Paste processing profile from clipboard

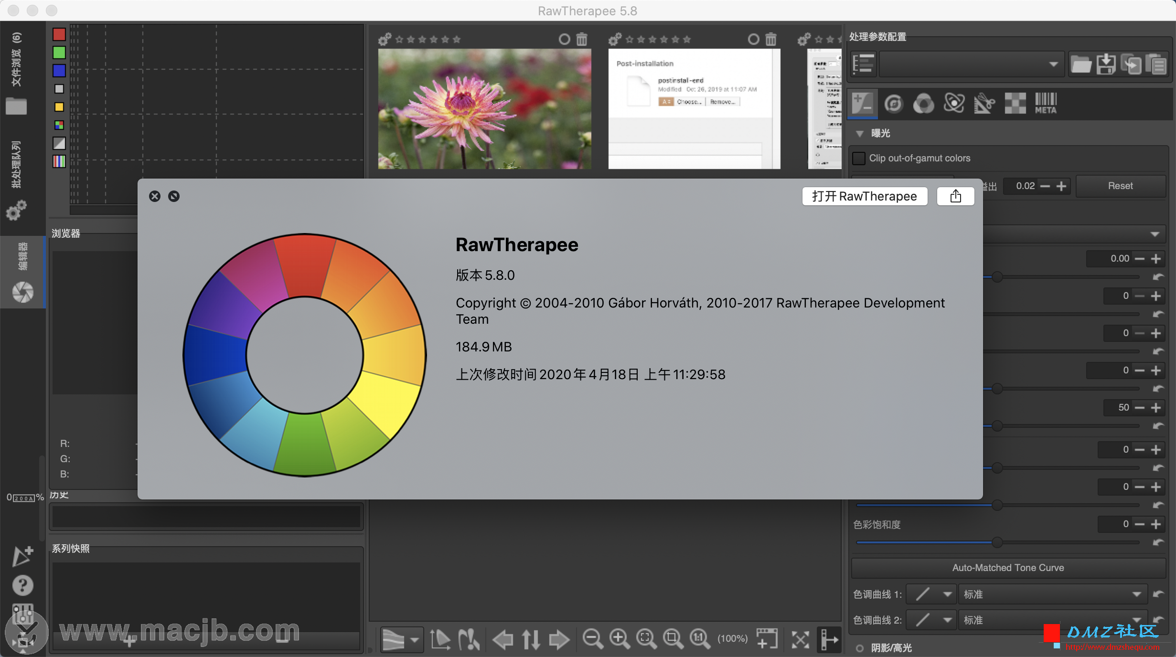pos(1156,64)
